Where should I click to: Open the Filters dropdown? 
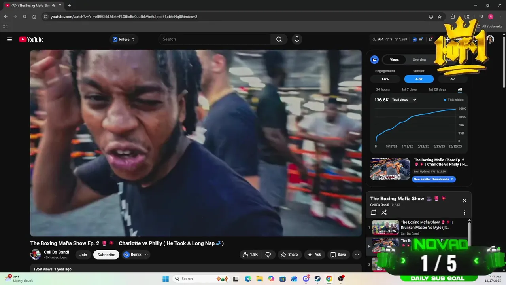tap(124, 39)
